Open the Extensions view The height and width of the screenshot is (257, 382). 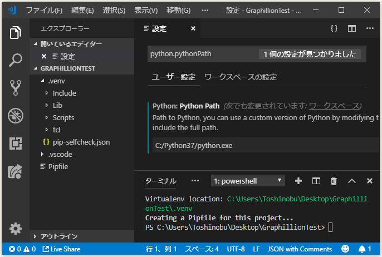[16, 143]
